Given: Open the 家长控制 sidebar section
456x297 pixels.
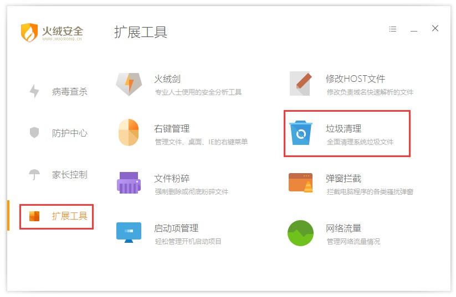Looking at the screenshot, I should coord(69,175).
